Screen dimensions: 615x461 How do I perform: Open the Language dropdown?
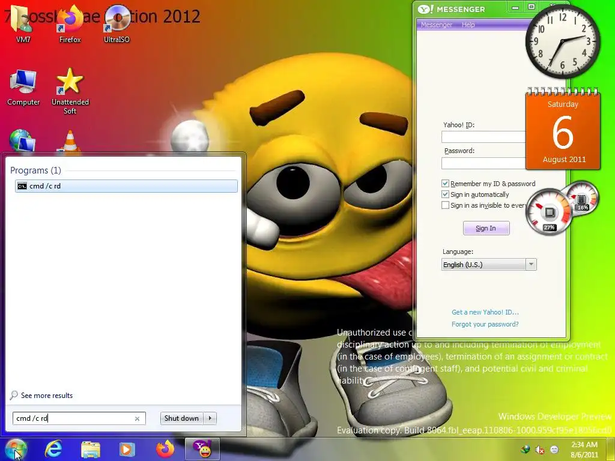point(489,265)
